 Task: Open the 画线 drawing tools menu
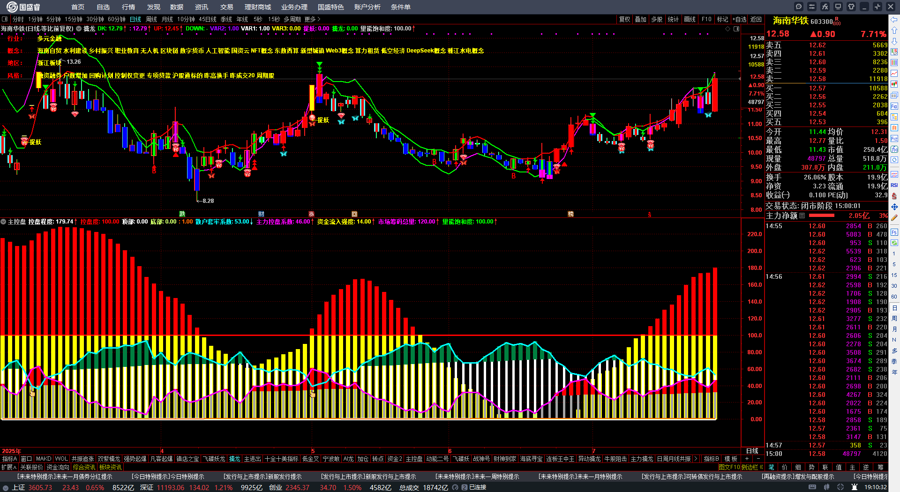point(690,19)
